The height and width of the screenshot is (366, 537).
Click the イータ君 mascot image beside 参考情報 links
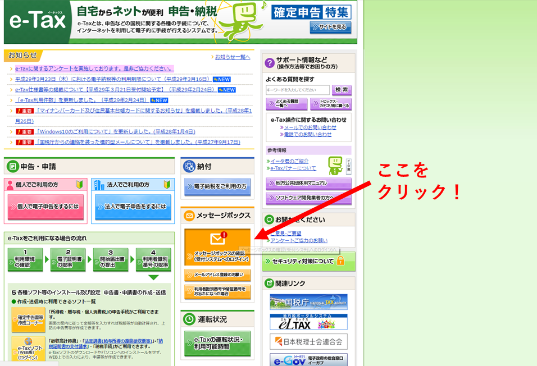click(335, 166)
